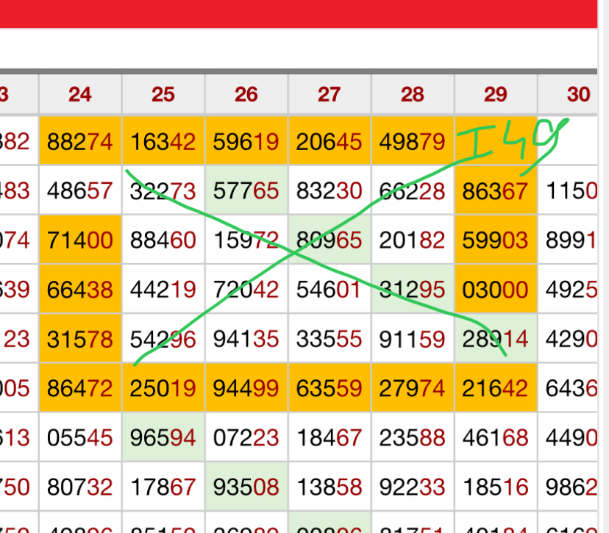The width and height of the screenshot is (609, 533).
Task: Click the green cell 80965
Action: pyautogui.click(x=330, y=240)
